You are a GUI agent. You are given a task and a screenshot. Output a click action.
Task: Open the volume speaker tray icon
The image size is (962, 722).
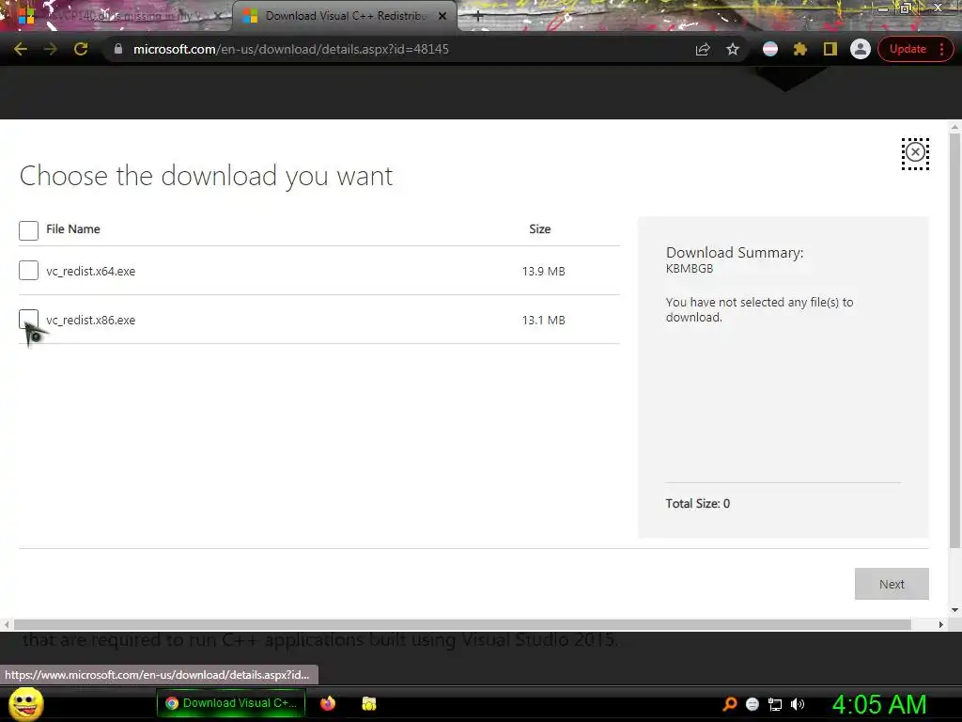[798, 704]
